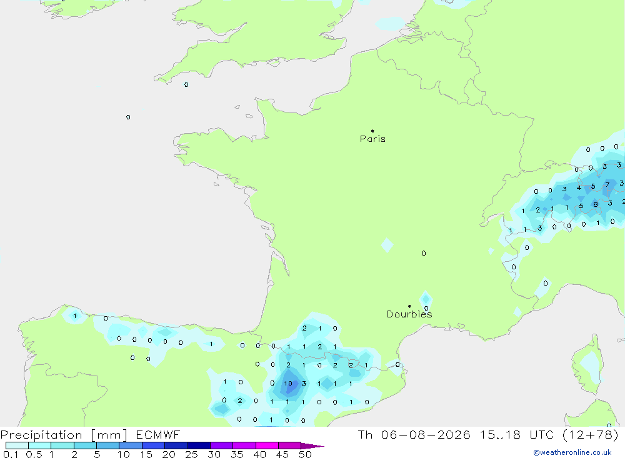Click the 20 legend scale label
Screen dimensions: 625x458
169,454
